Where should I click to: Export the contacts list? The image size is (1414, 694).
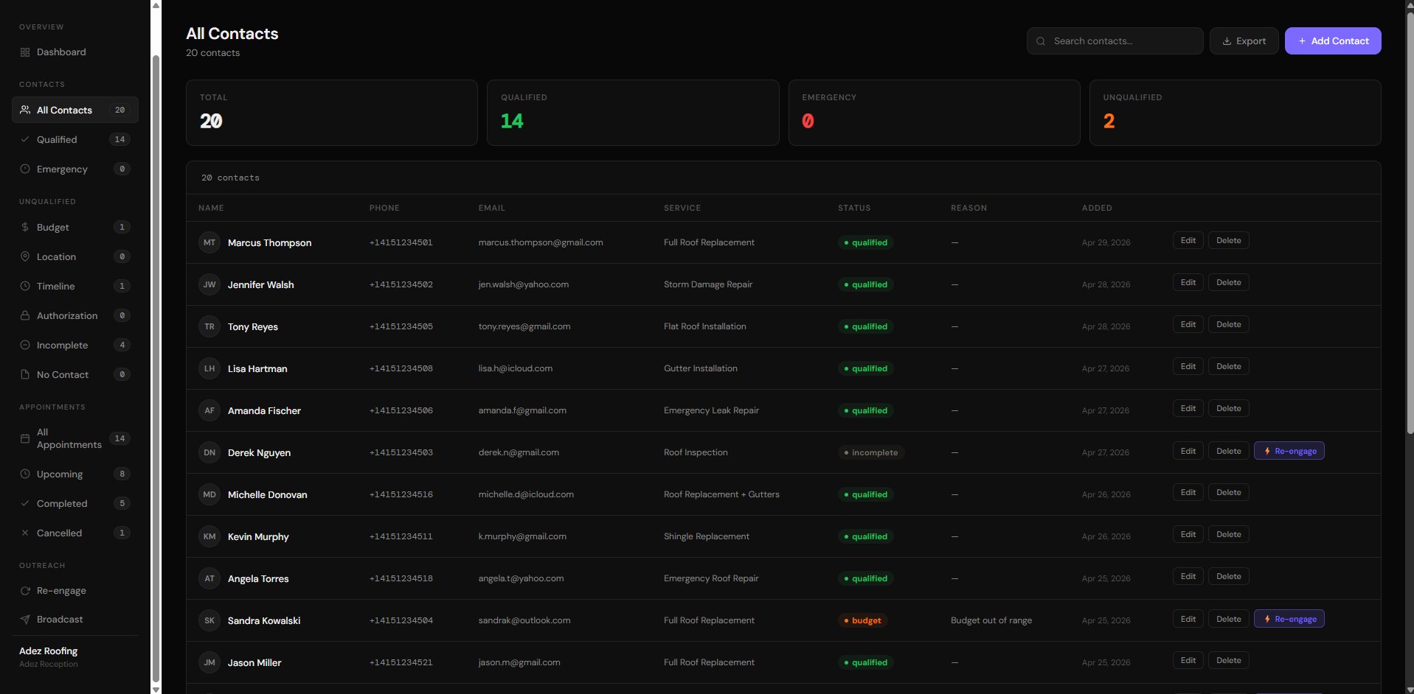coord(1244,41)
